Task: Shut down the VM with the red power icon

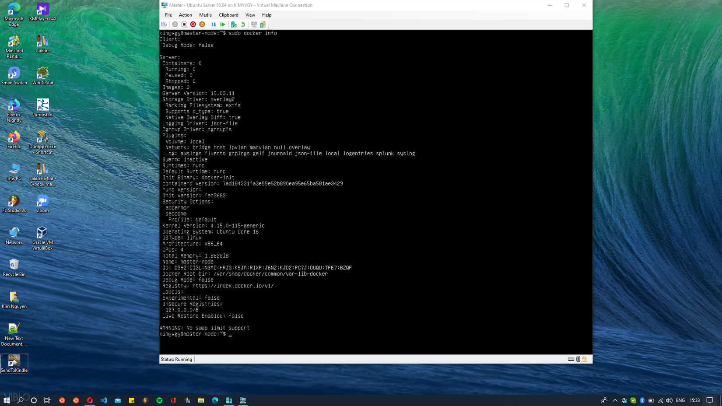Action: pyautogui.click(x=193, y=24)
